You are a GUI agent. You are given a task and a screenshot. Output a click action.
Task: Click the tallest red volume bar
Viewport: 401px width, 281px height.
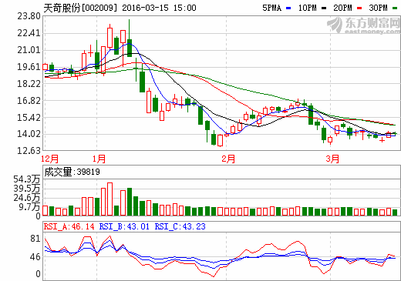click(x=110, y=199)
